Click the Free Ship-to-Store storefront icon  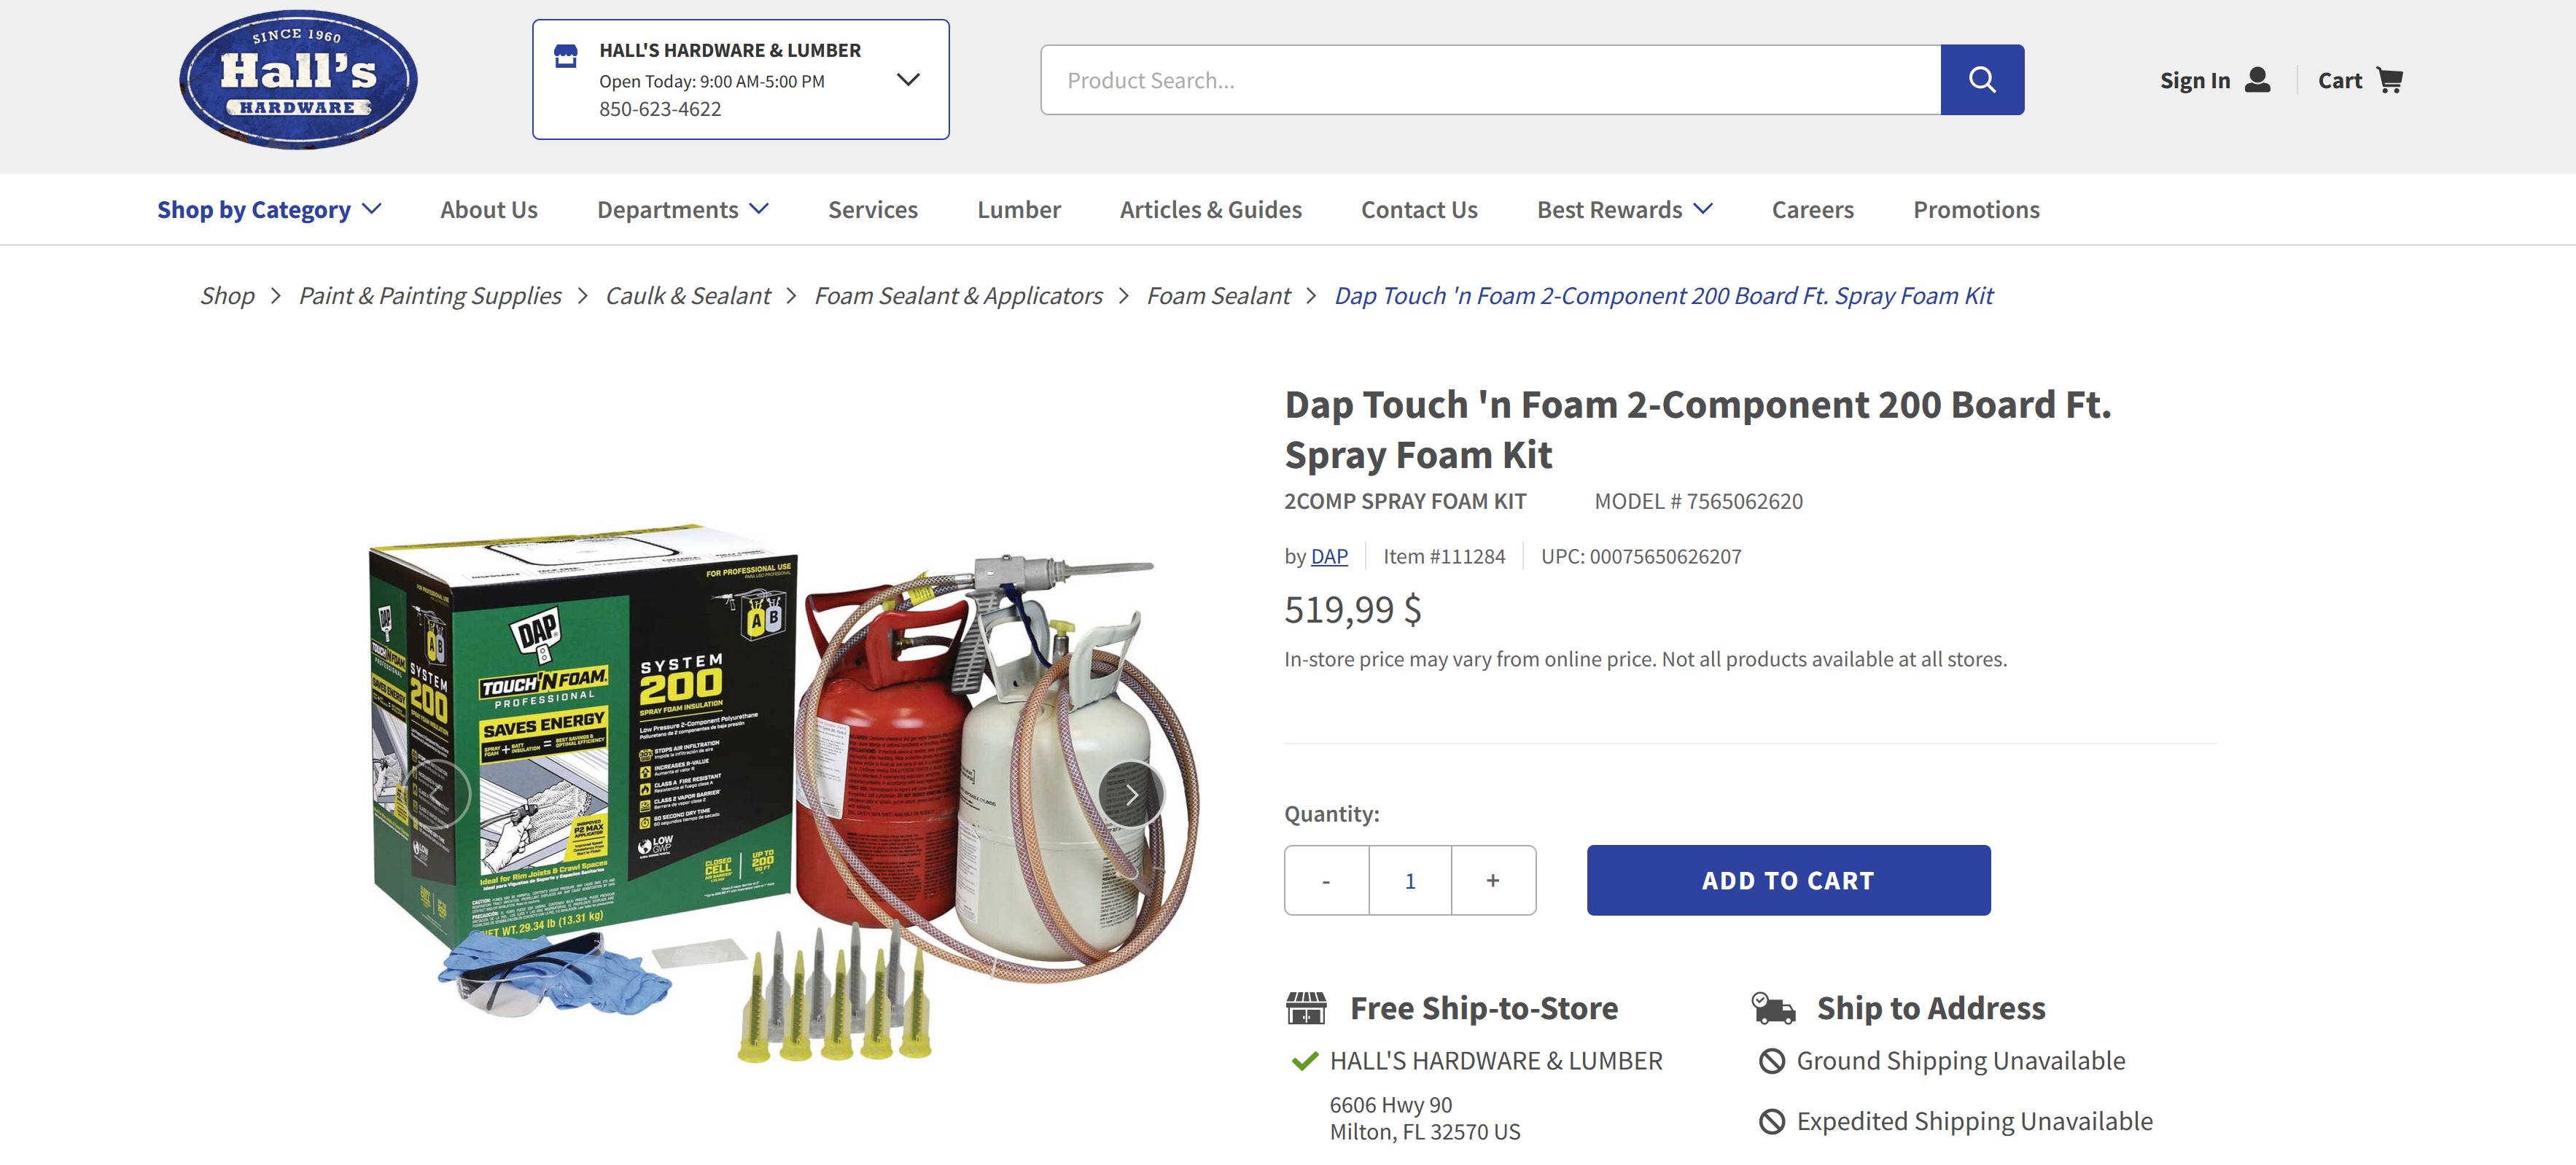point(1306,1008)
